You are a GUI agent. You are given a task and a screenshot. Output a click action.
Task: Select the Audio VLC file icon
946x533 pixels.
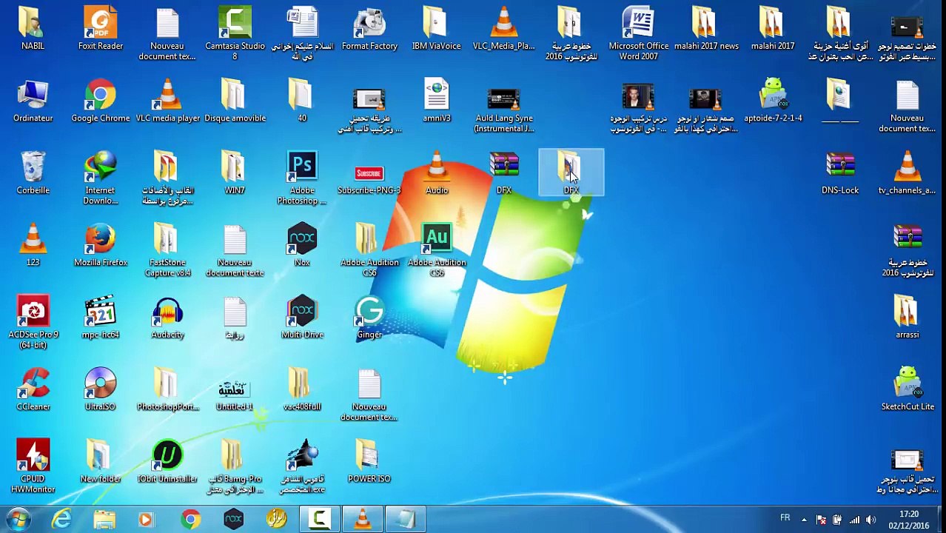pos(436,172)
